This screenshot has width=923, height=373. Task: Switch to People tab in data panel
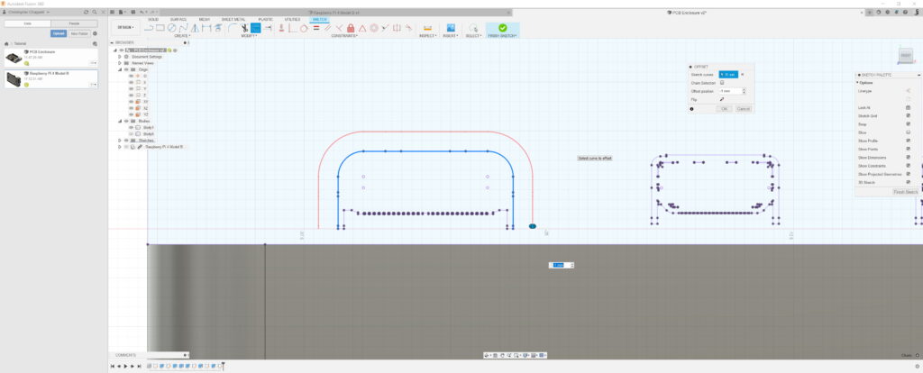pos(74,23)
